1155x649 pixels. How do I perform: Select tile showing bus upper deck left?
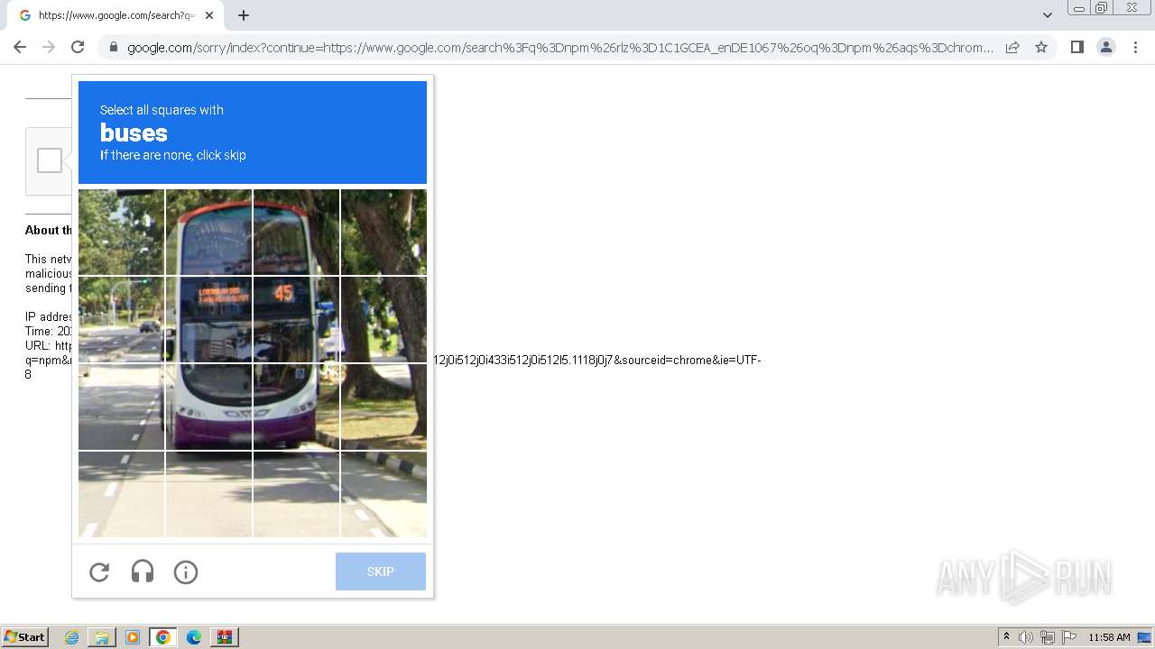click(208, 232)
